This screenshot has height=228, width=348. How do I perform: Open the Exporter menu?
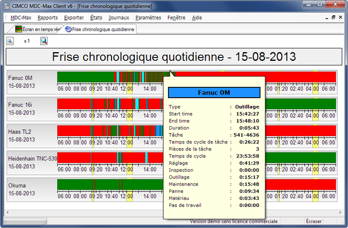(74, 18)
